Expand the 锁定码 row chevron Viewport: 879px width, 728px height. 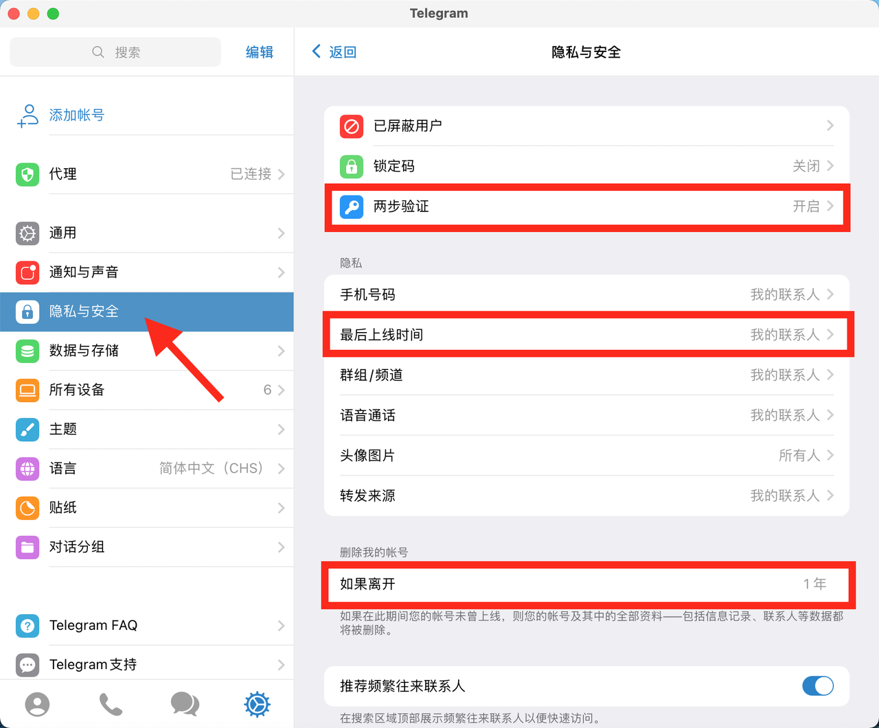[830, 166]
